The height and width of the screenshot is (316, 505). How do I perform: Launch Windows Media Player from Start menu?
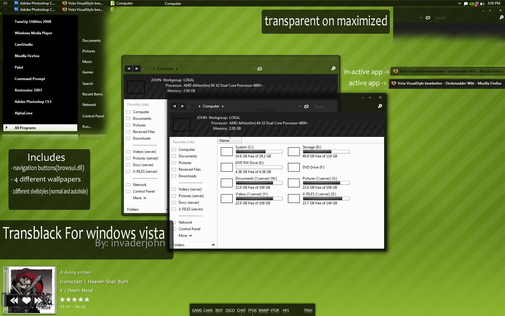coord(33,33)
